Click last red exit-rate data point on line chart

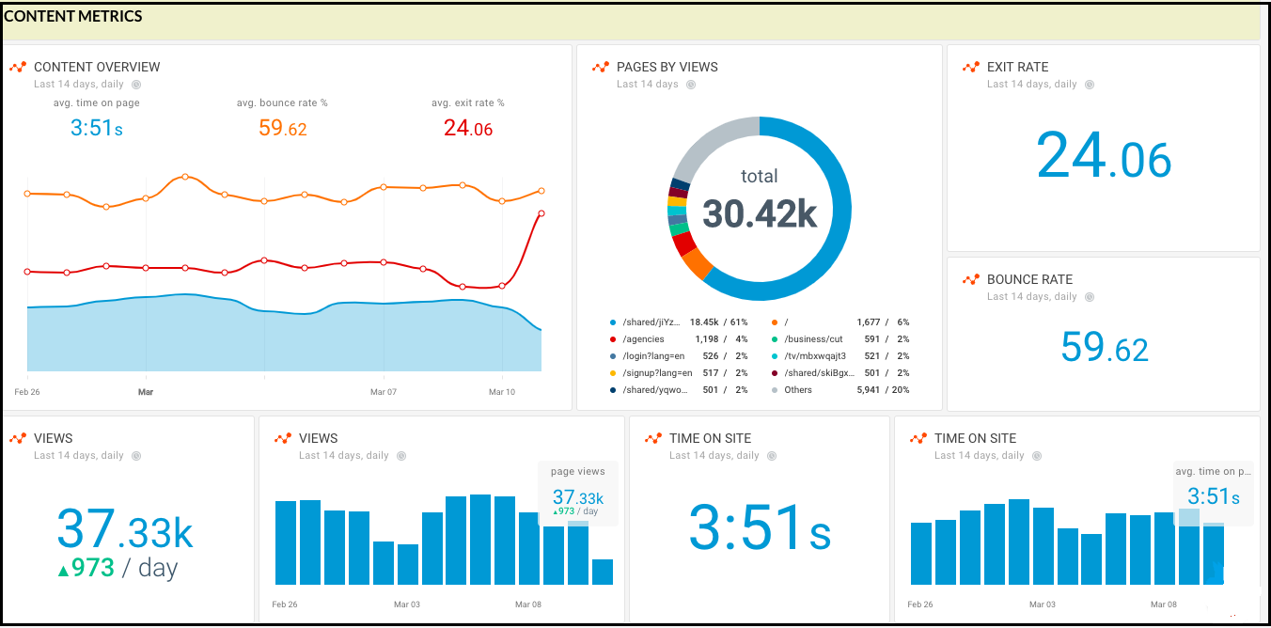541,213
